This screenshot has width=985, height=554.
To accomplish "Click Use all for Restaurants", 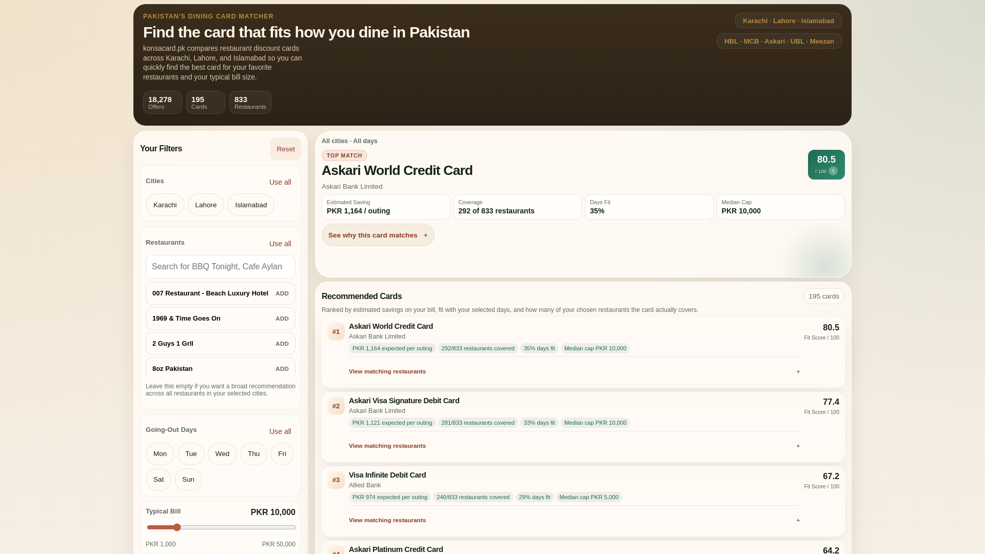I will pyautogui.click(x=280, y=244).
